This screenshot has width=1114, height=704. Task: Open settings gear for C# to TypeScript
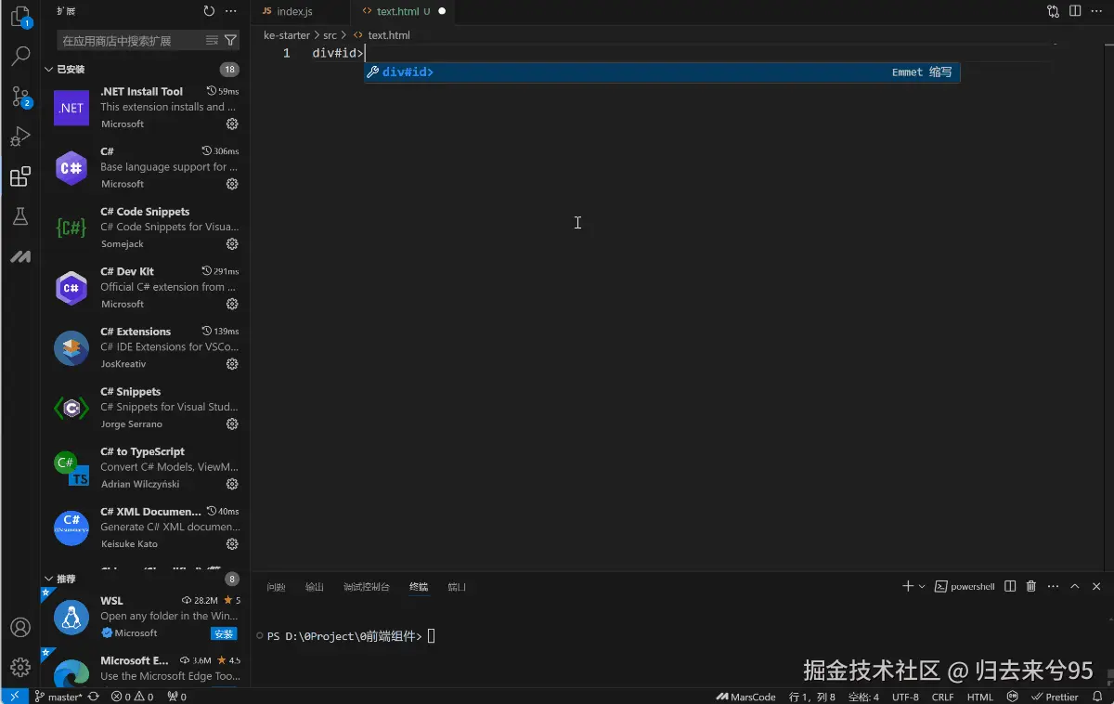coord(232,484)
